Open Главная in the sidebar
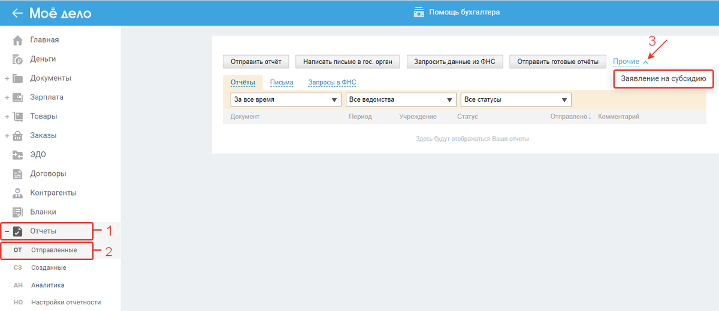Screen dimensions: 719x311 point(44,40)
